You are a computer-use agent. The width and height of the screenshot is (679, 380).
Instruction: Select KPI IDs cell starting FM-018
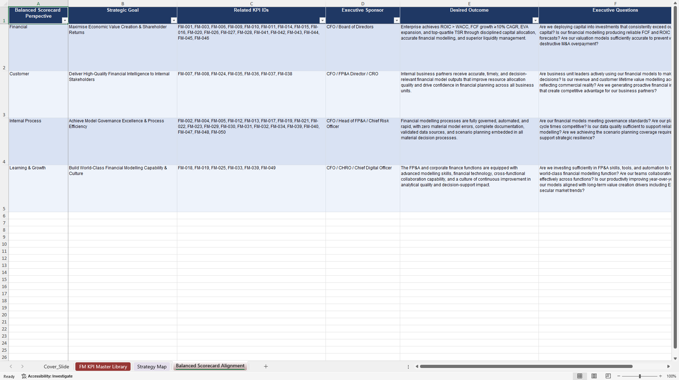252,188
